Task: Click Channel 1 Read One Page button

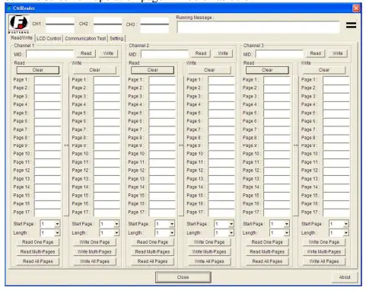Action: pos(38,242)
